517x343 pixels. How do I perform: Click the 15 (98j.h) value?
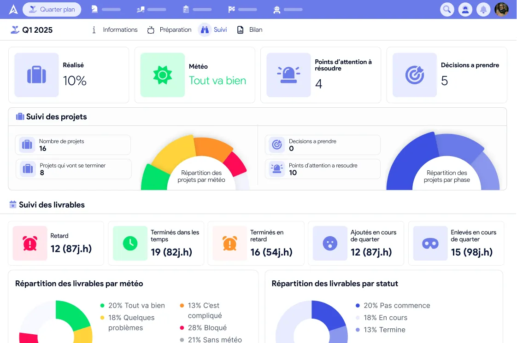472,252
